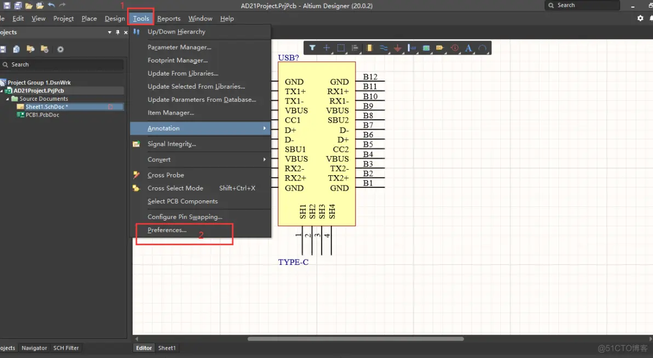Open the Tools menu
653x358 pixels.
pyautogui.click(x=141, y=18)
